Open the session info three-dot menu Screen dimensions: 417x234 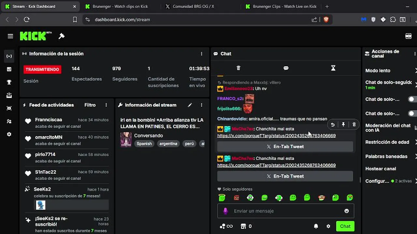click(x=201, y=54)
